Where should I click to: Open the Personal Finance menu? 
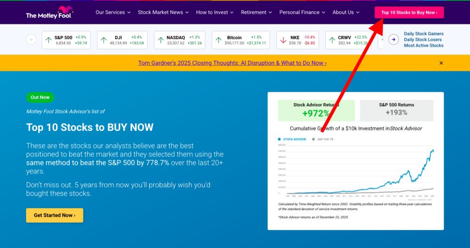pyautogui.click(x=302, y=12)
